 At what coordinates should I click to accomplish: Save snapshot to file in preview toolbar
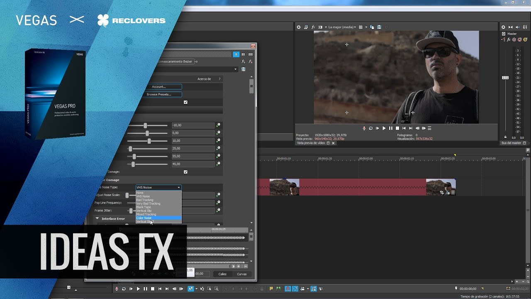pyautogui.click(x=379, y=27)
